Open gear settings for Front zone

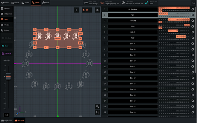point(193,15)
